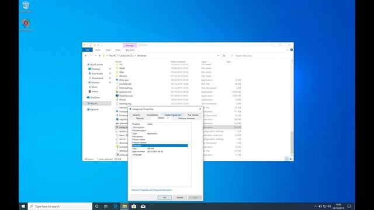This screenshot has width=374, height=210.
Task: Select the Date modified property row
Action: 160,152
